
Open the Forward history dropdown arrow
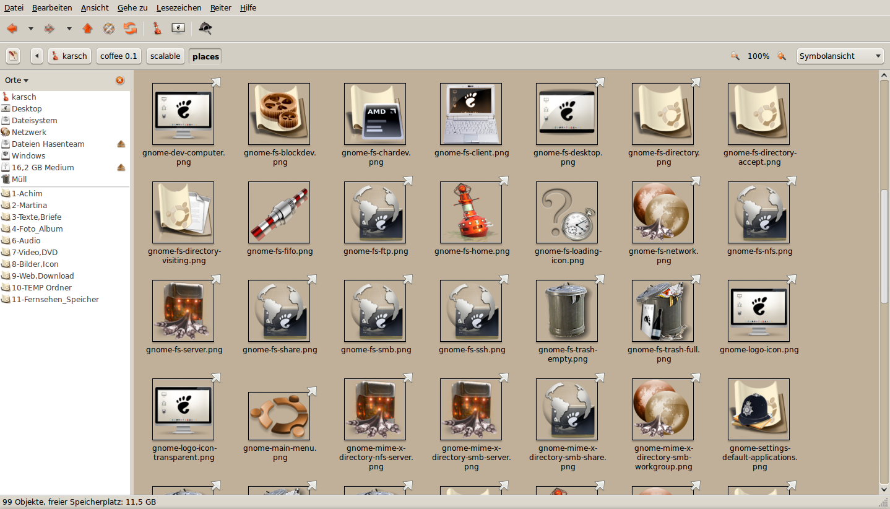(x=69, y=28)
